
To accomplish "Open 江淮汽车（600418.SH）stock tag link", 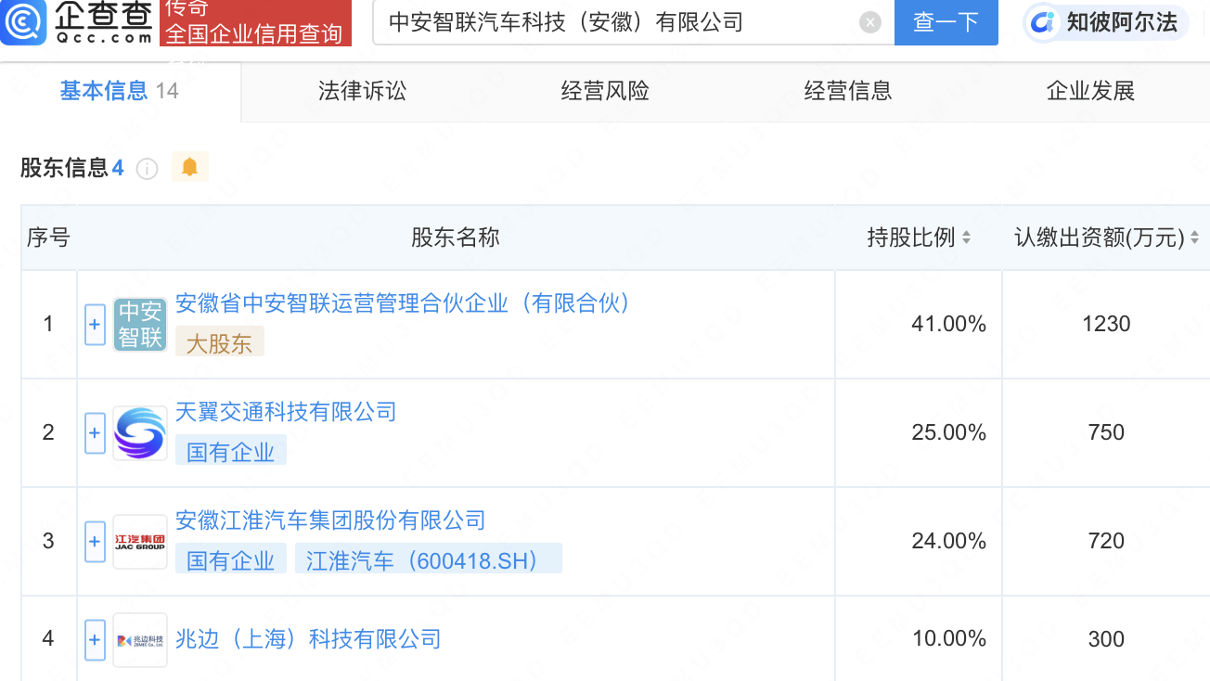I will [x=429, y=560].
